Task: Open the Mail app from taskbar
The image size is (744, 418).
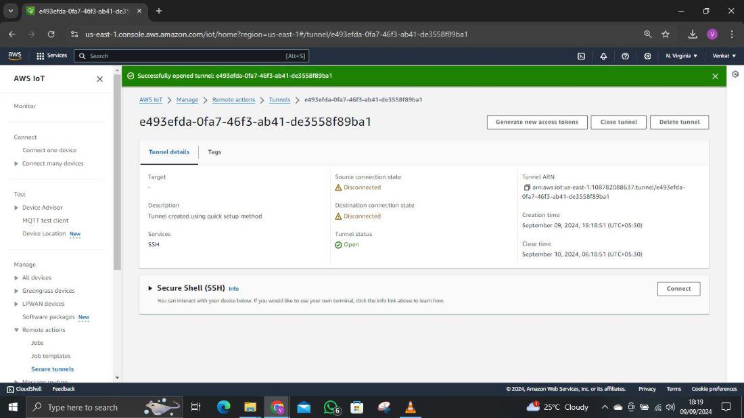Action: click(x=304, y=407)
